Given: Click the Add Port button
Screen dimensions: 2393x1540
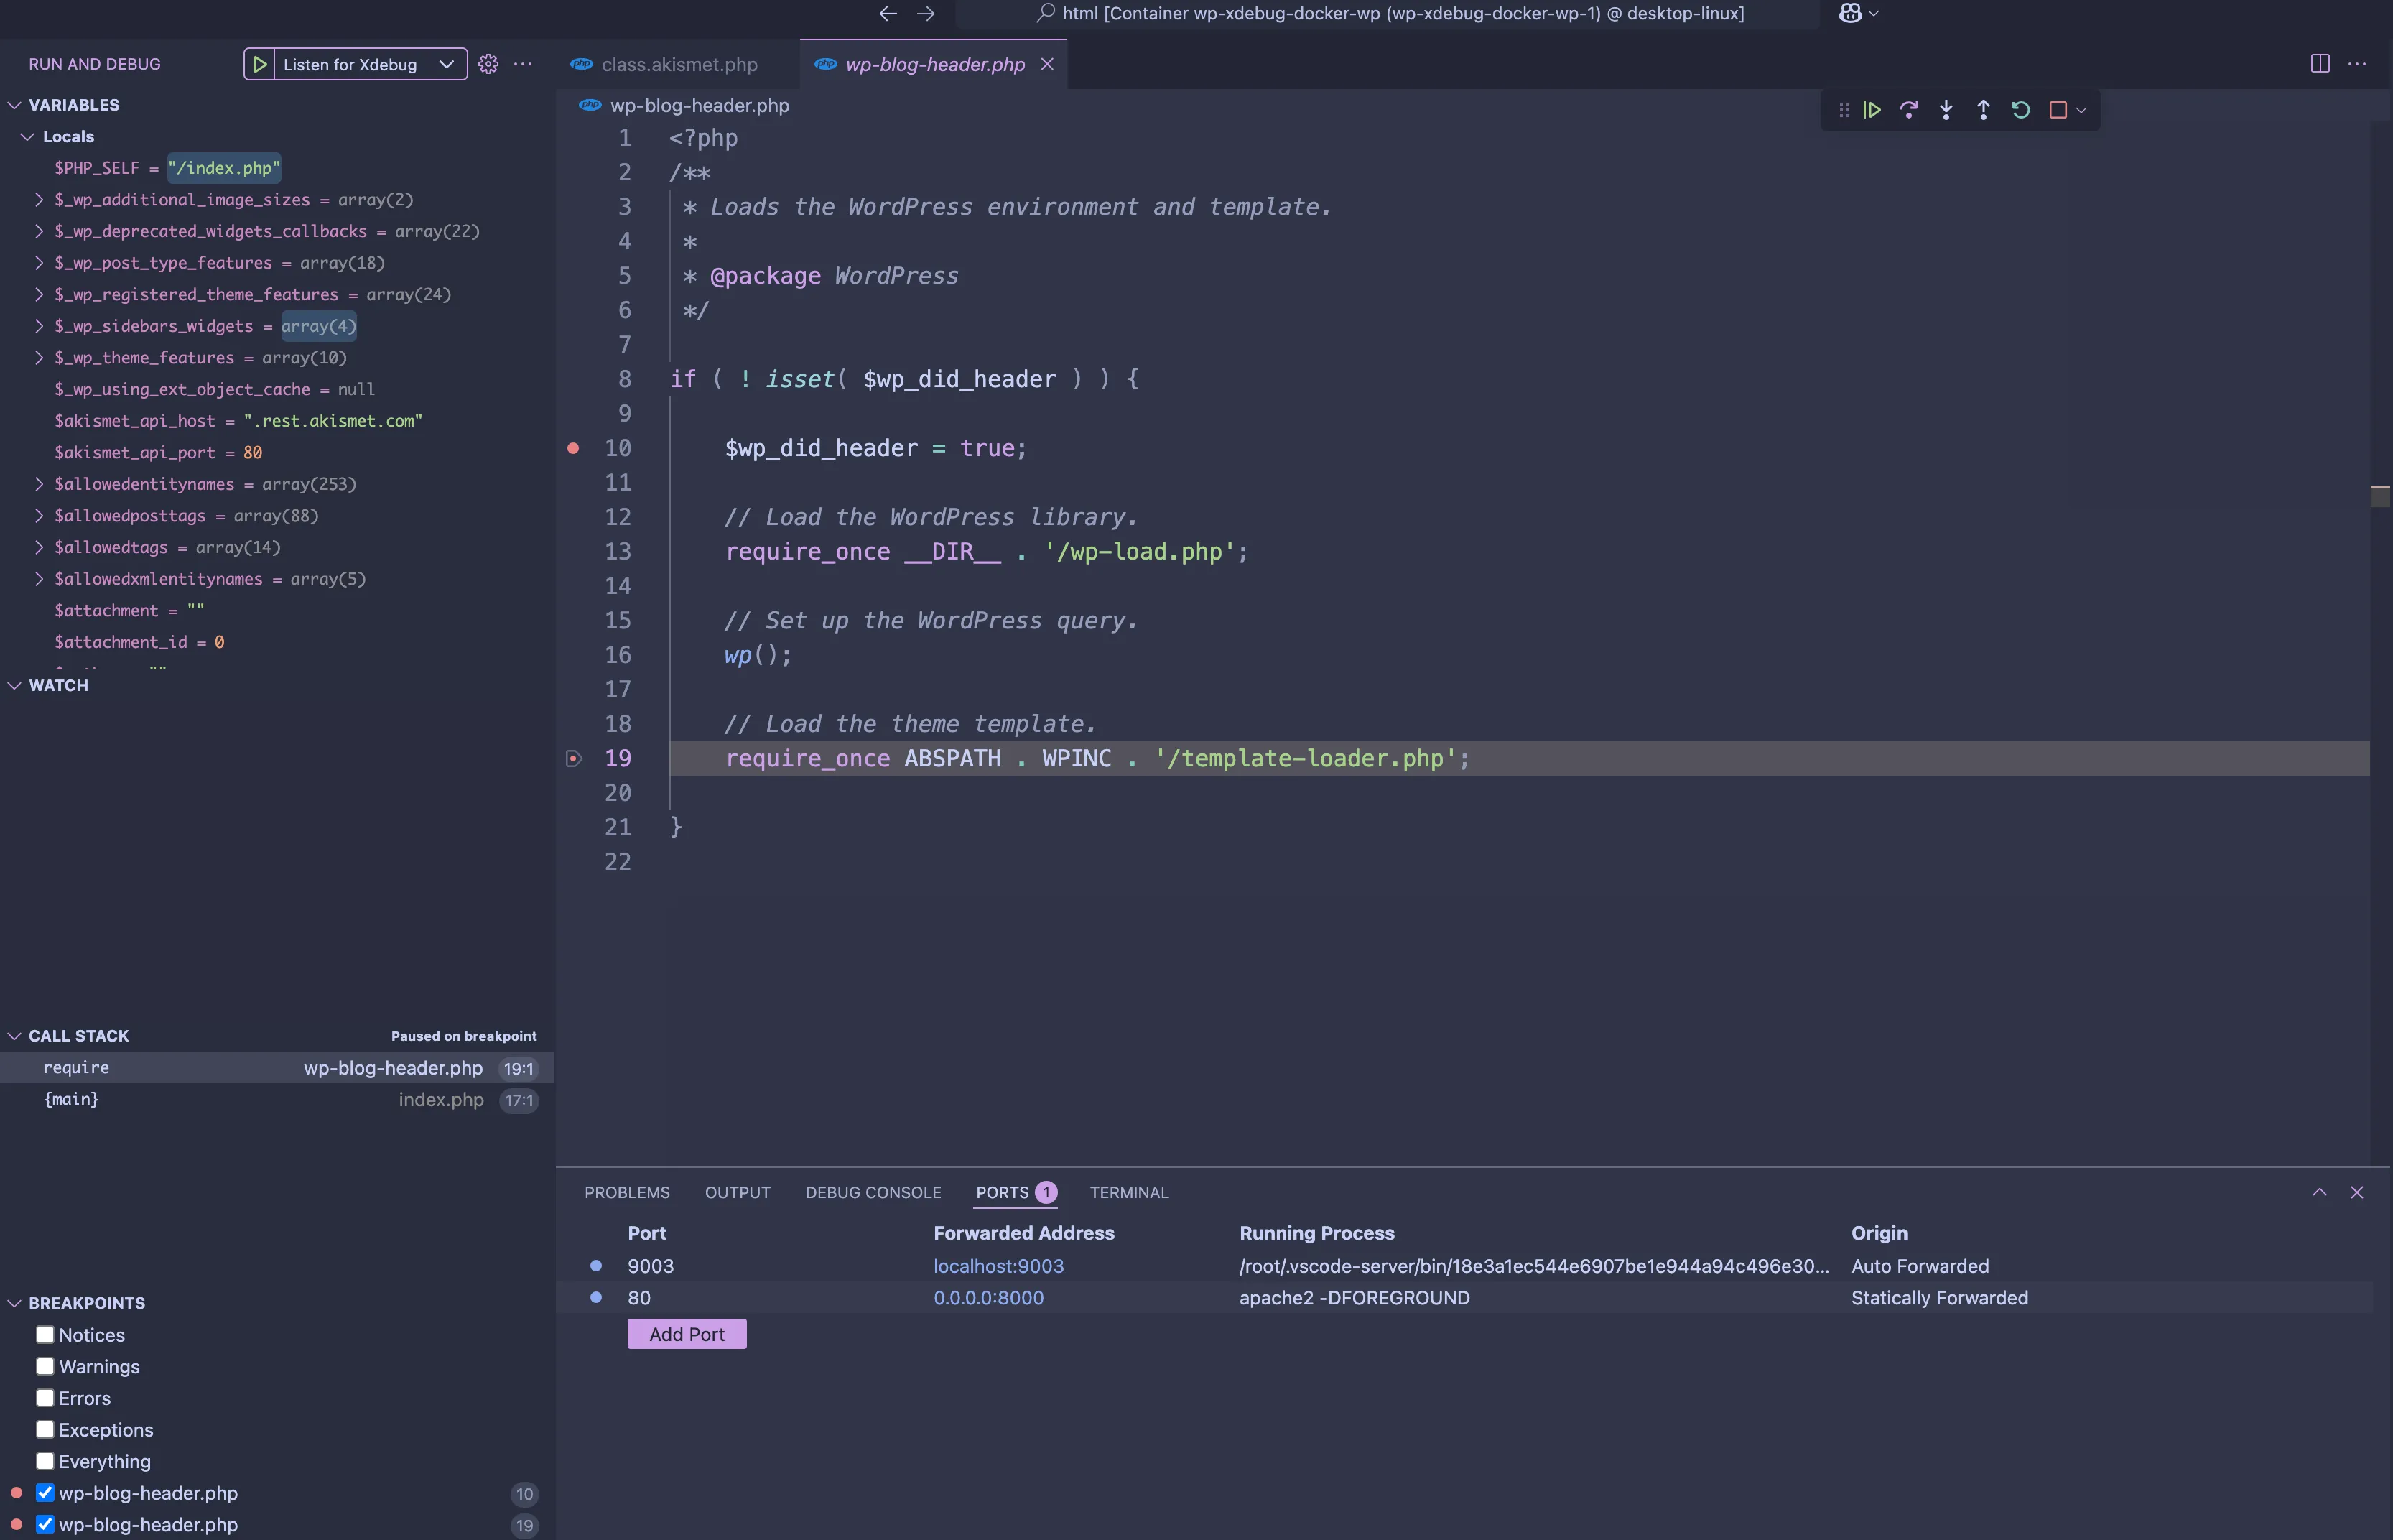Looking at the screenshot, I should [687, 1334].
